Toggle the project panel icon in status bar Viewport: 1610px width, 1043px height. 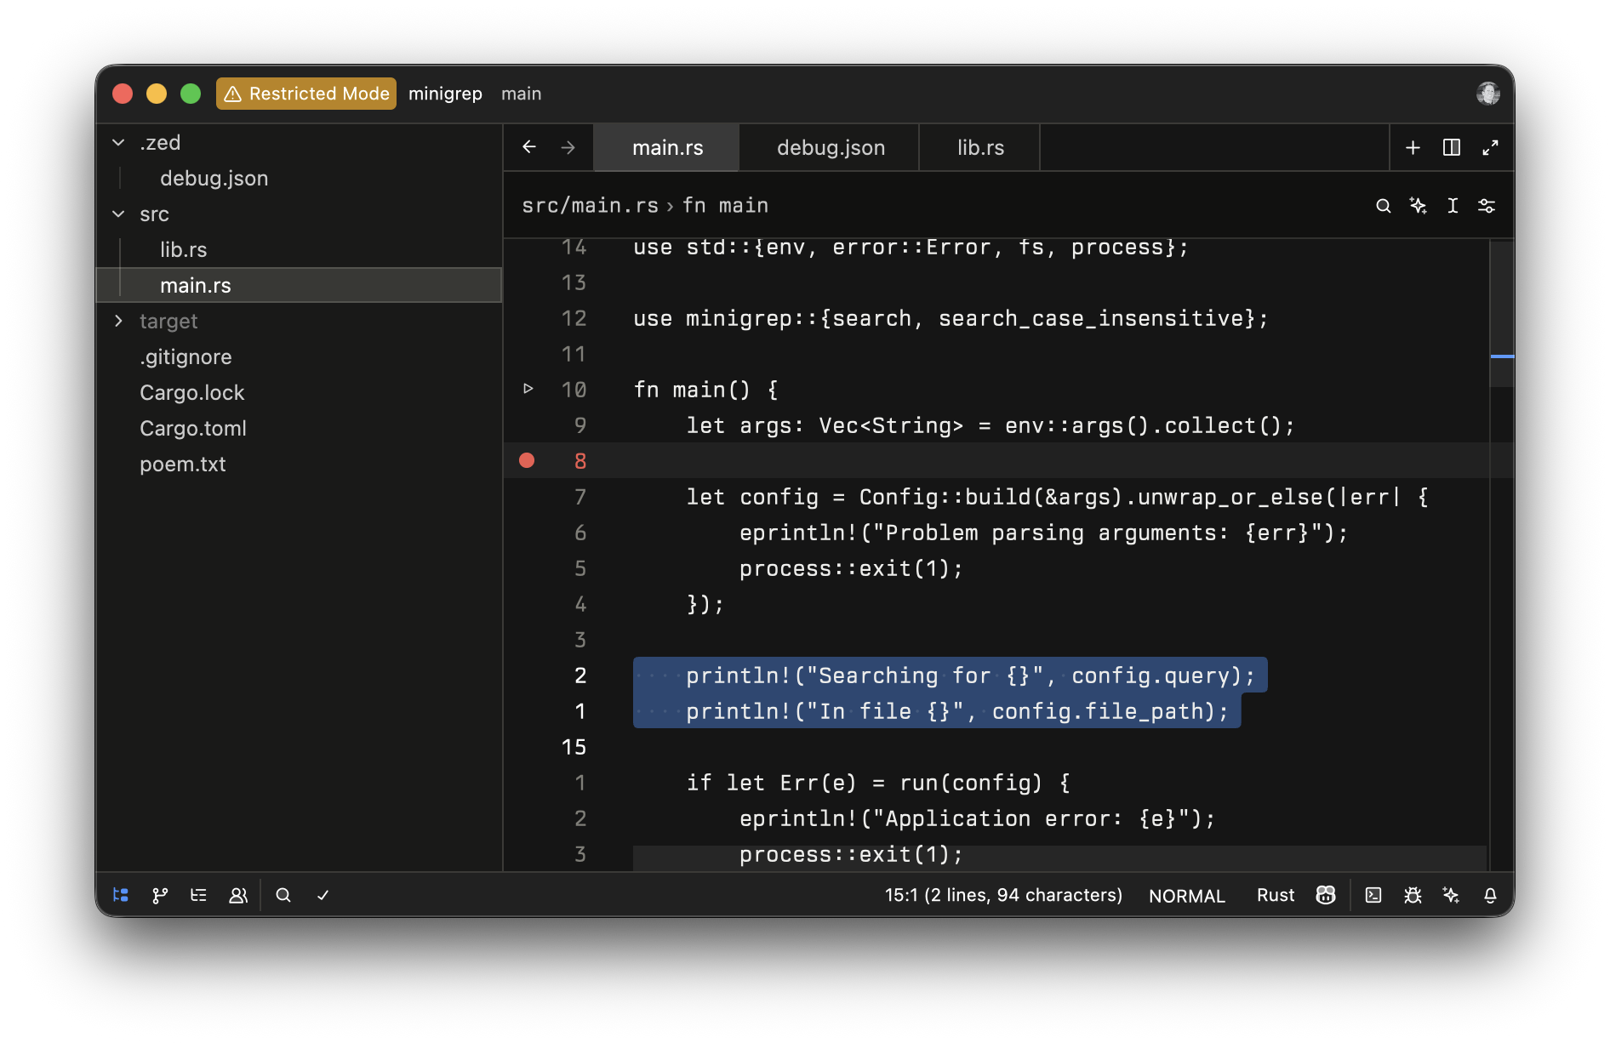[x=121, y=895]
